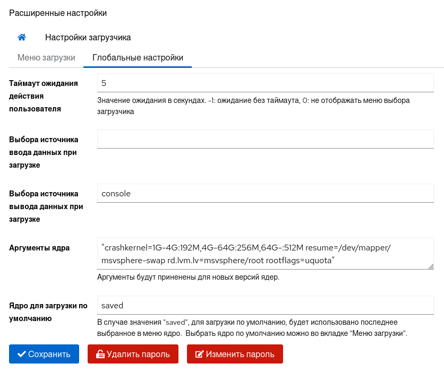Click the textarea resize handle of Аргументы ядра
The width and height of the screenshot is (444, 372).
click(430, 266)
